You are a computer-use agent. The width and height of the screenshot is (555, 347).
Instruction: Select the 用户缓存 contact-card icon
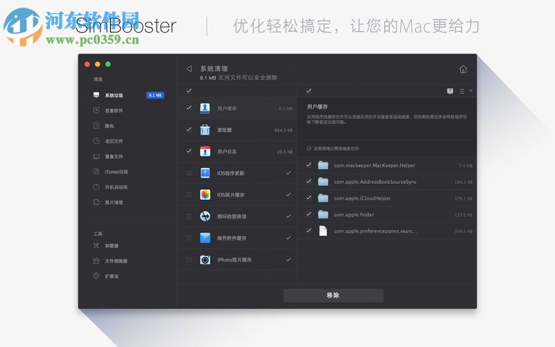[205, 108]
